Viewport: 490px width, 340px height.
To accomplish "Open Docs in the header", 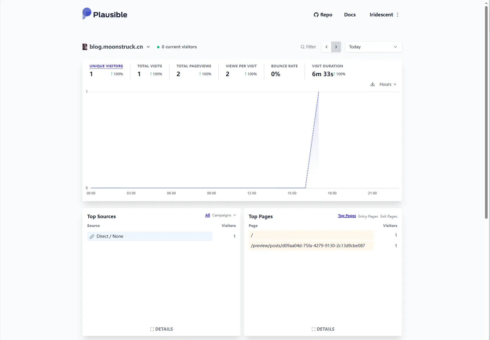I will pos(350,15).
